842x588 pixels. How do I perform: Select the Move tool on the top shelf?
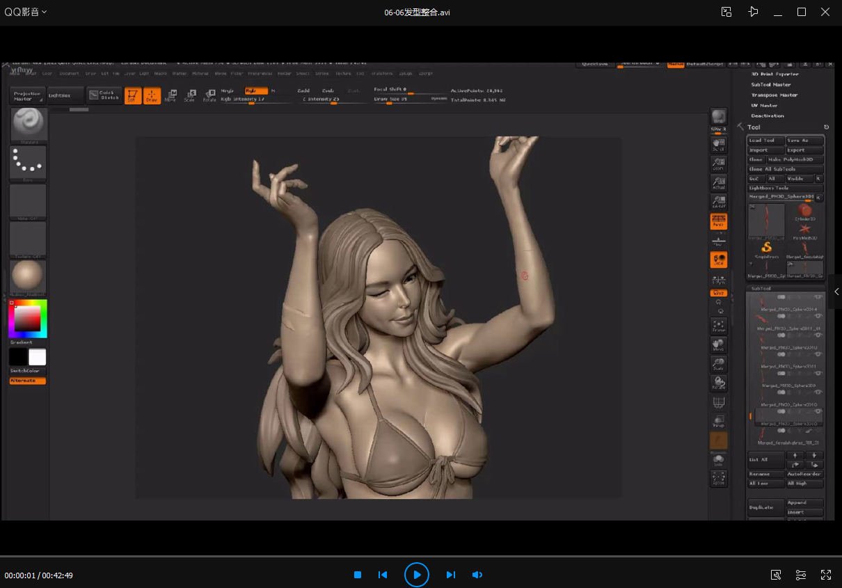pos(172,95)
